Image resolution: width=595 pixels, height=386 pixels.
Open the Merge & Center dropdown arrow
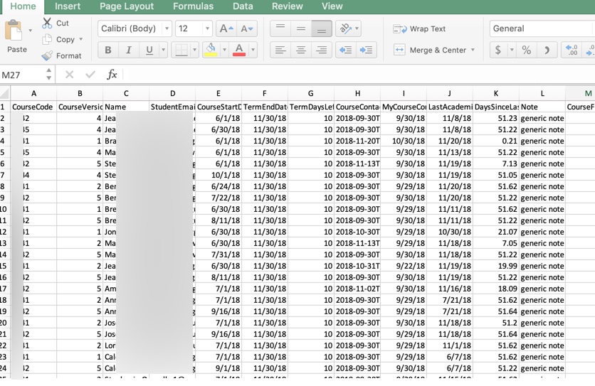pos(473,50)
